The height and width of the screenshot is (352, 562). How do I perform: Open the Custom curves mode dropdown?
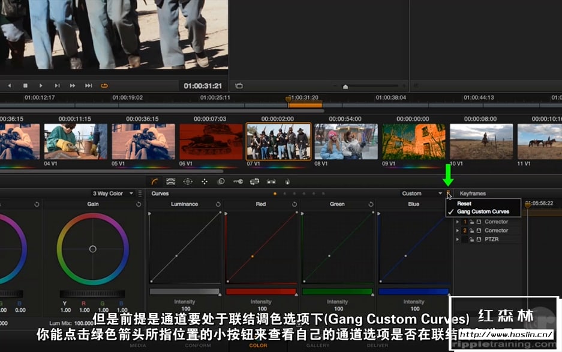(422, 193)
